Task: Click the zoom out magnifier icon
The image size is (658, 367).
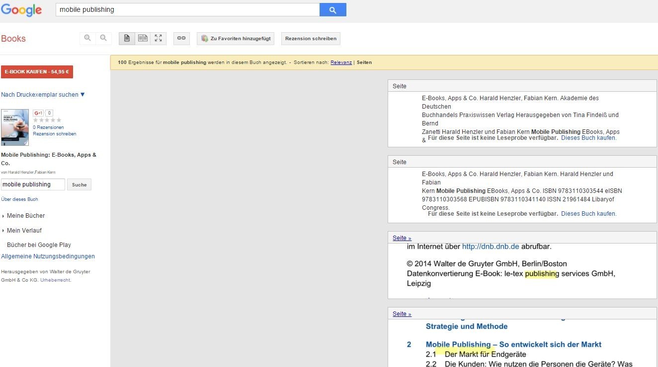Action: [103, 38]
